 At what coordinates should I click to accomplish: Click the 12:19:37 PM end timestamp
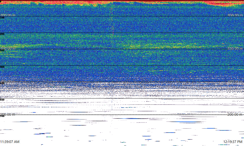(x=233, y=142)
